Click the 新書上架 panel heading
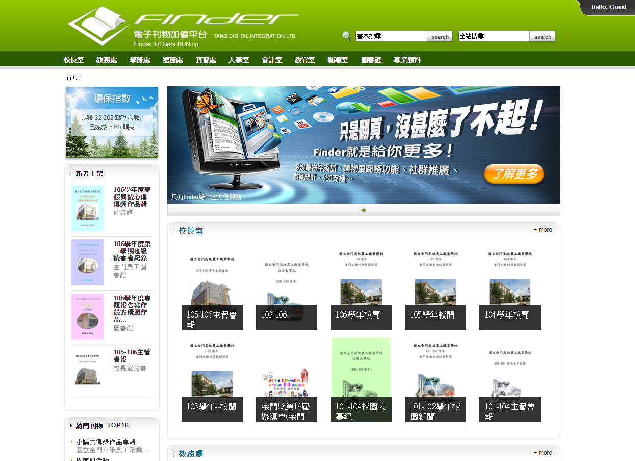This screenshot has height=461, width=635. pyautogui.click(x=89, y=173)
